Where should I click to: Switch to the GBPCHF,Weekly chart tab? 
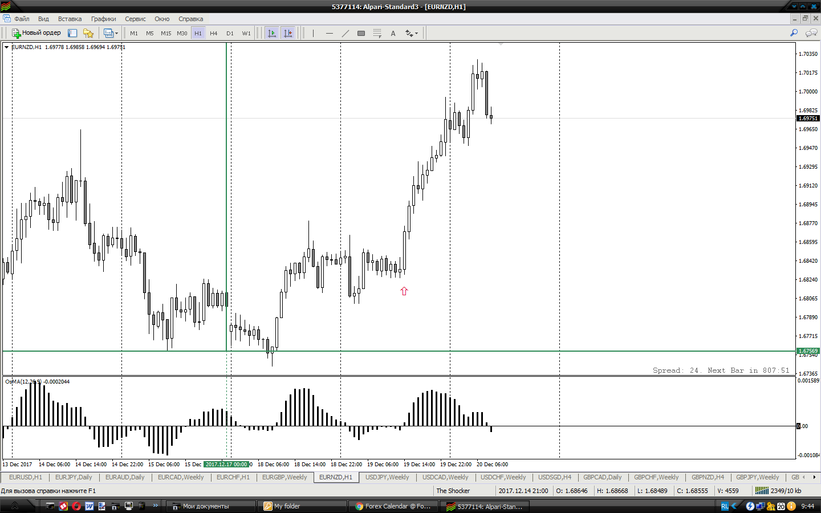coord(656,477)
